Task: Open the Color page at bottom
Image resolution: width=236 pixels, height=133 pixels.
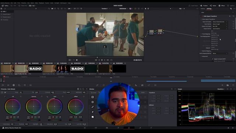Action: coord(129,128)
